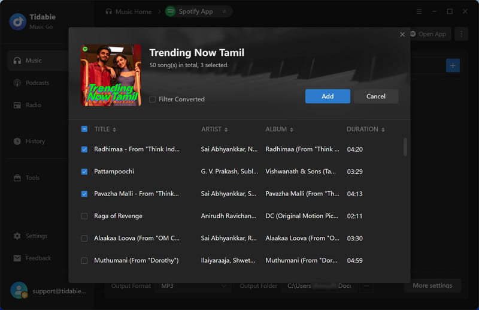This screenshot has height=310, width=479.
Task: Click the support@tidabie account label
Action: [x=59, y=291]
